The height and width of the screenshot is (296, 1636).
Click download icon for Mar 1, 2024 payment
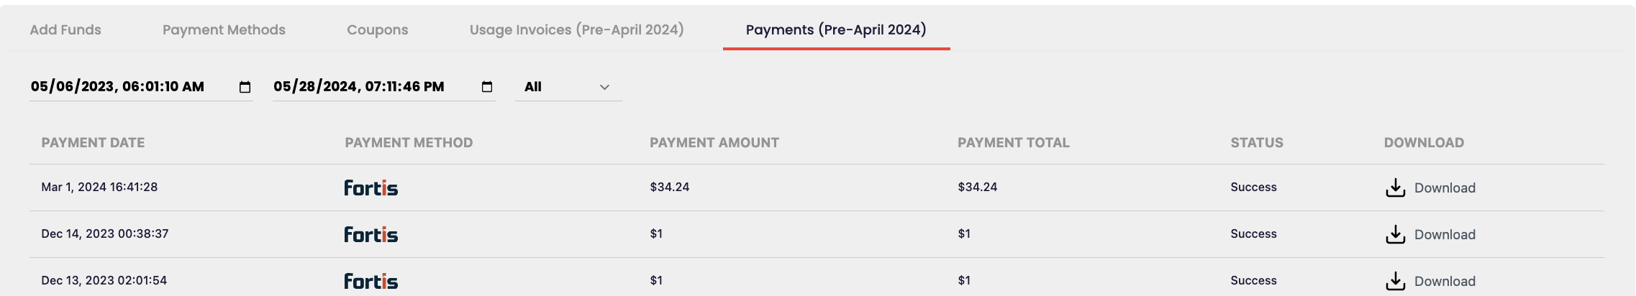[x=1395, y=188]
